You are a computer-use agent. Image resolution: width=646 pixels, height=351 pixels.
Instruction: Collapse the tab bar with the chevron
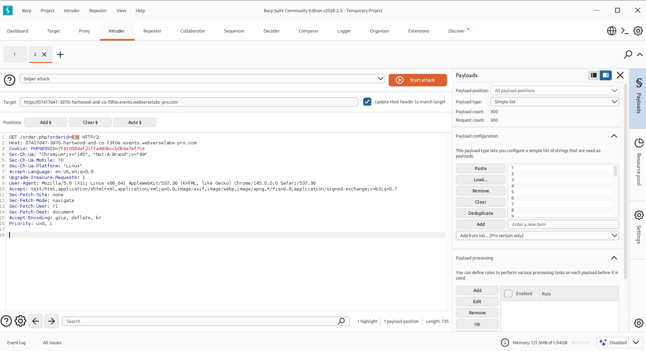pos(640,55)
